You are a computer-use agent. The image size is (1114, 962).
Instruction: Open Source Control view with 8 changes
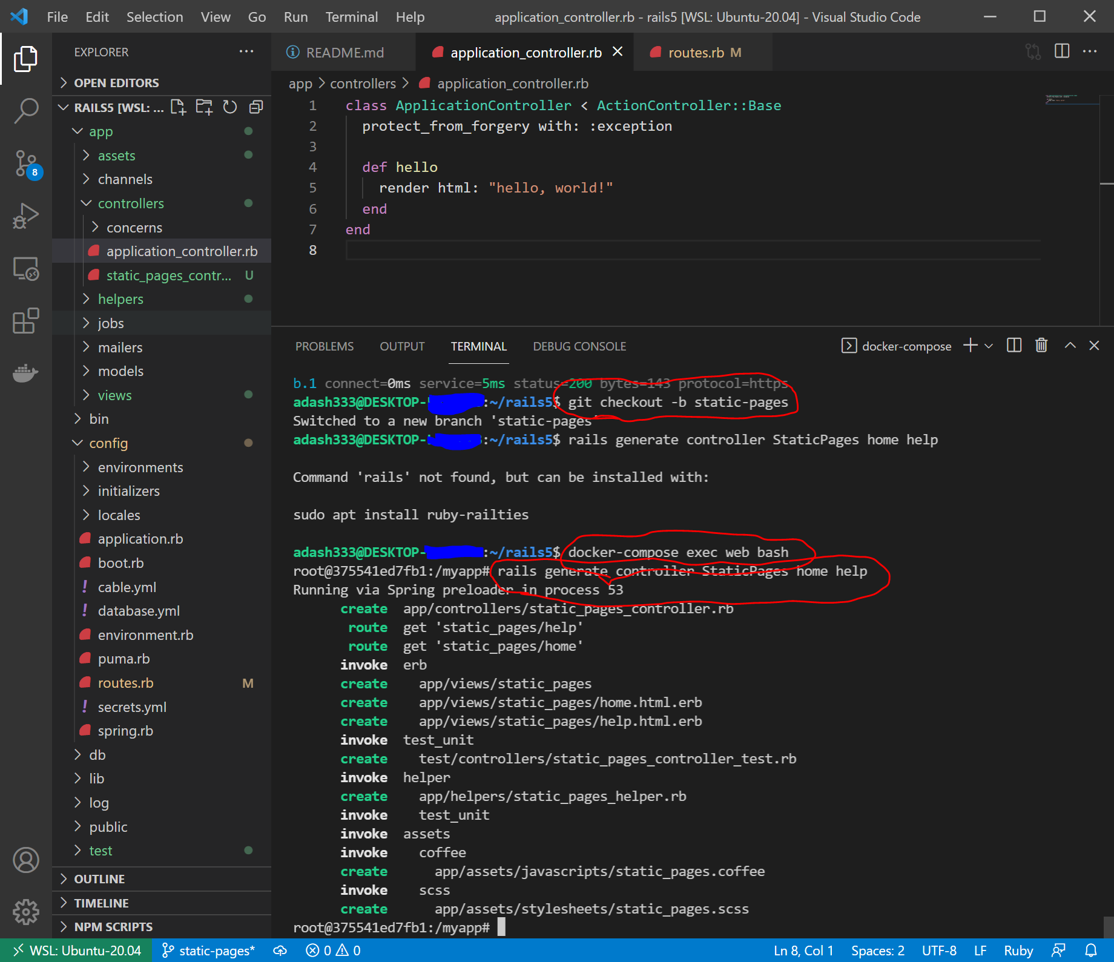click(26, 163)
